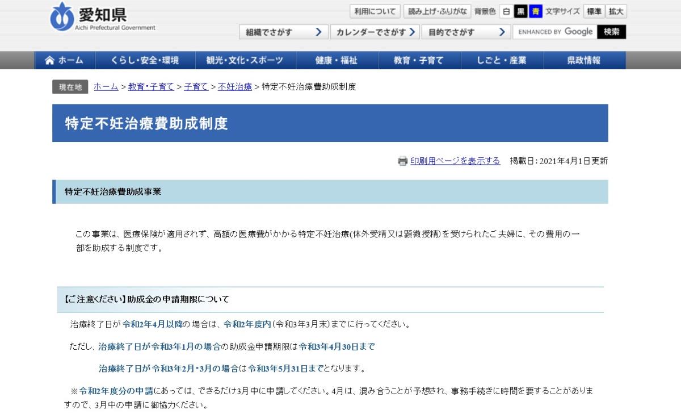Open 県政情報 navigation tab
The image size is (681, 414).
click(584, 60)
